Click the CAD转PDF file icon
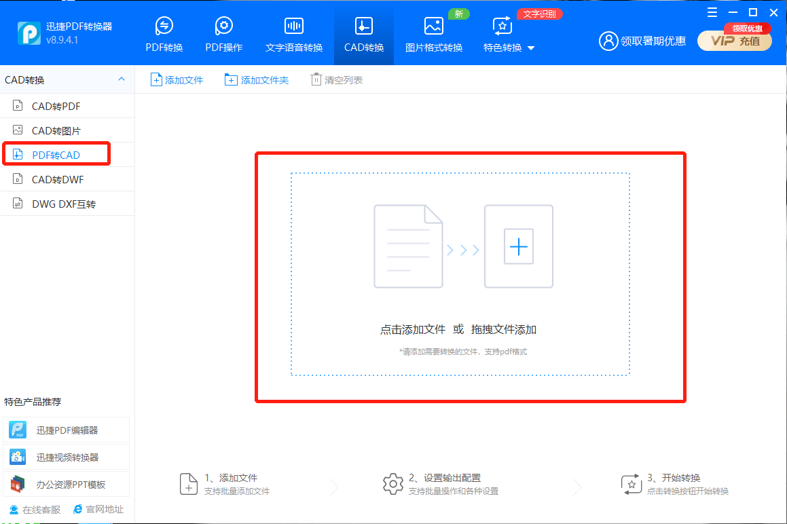Image resolution: width=787 pixels, height=524 pixels. coord(18,105)
